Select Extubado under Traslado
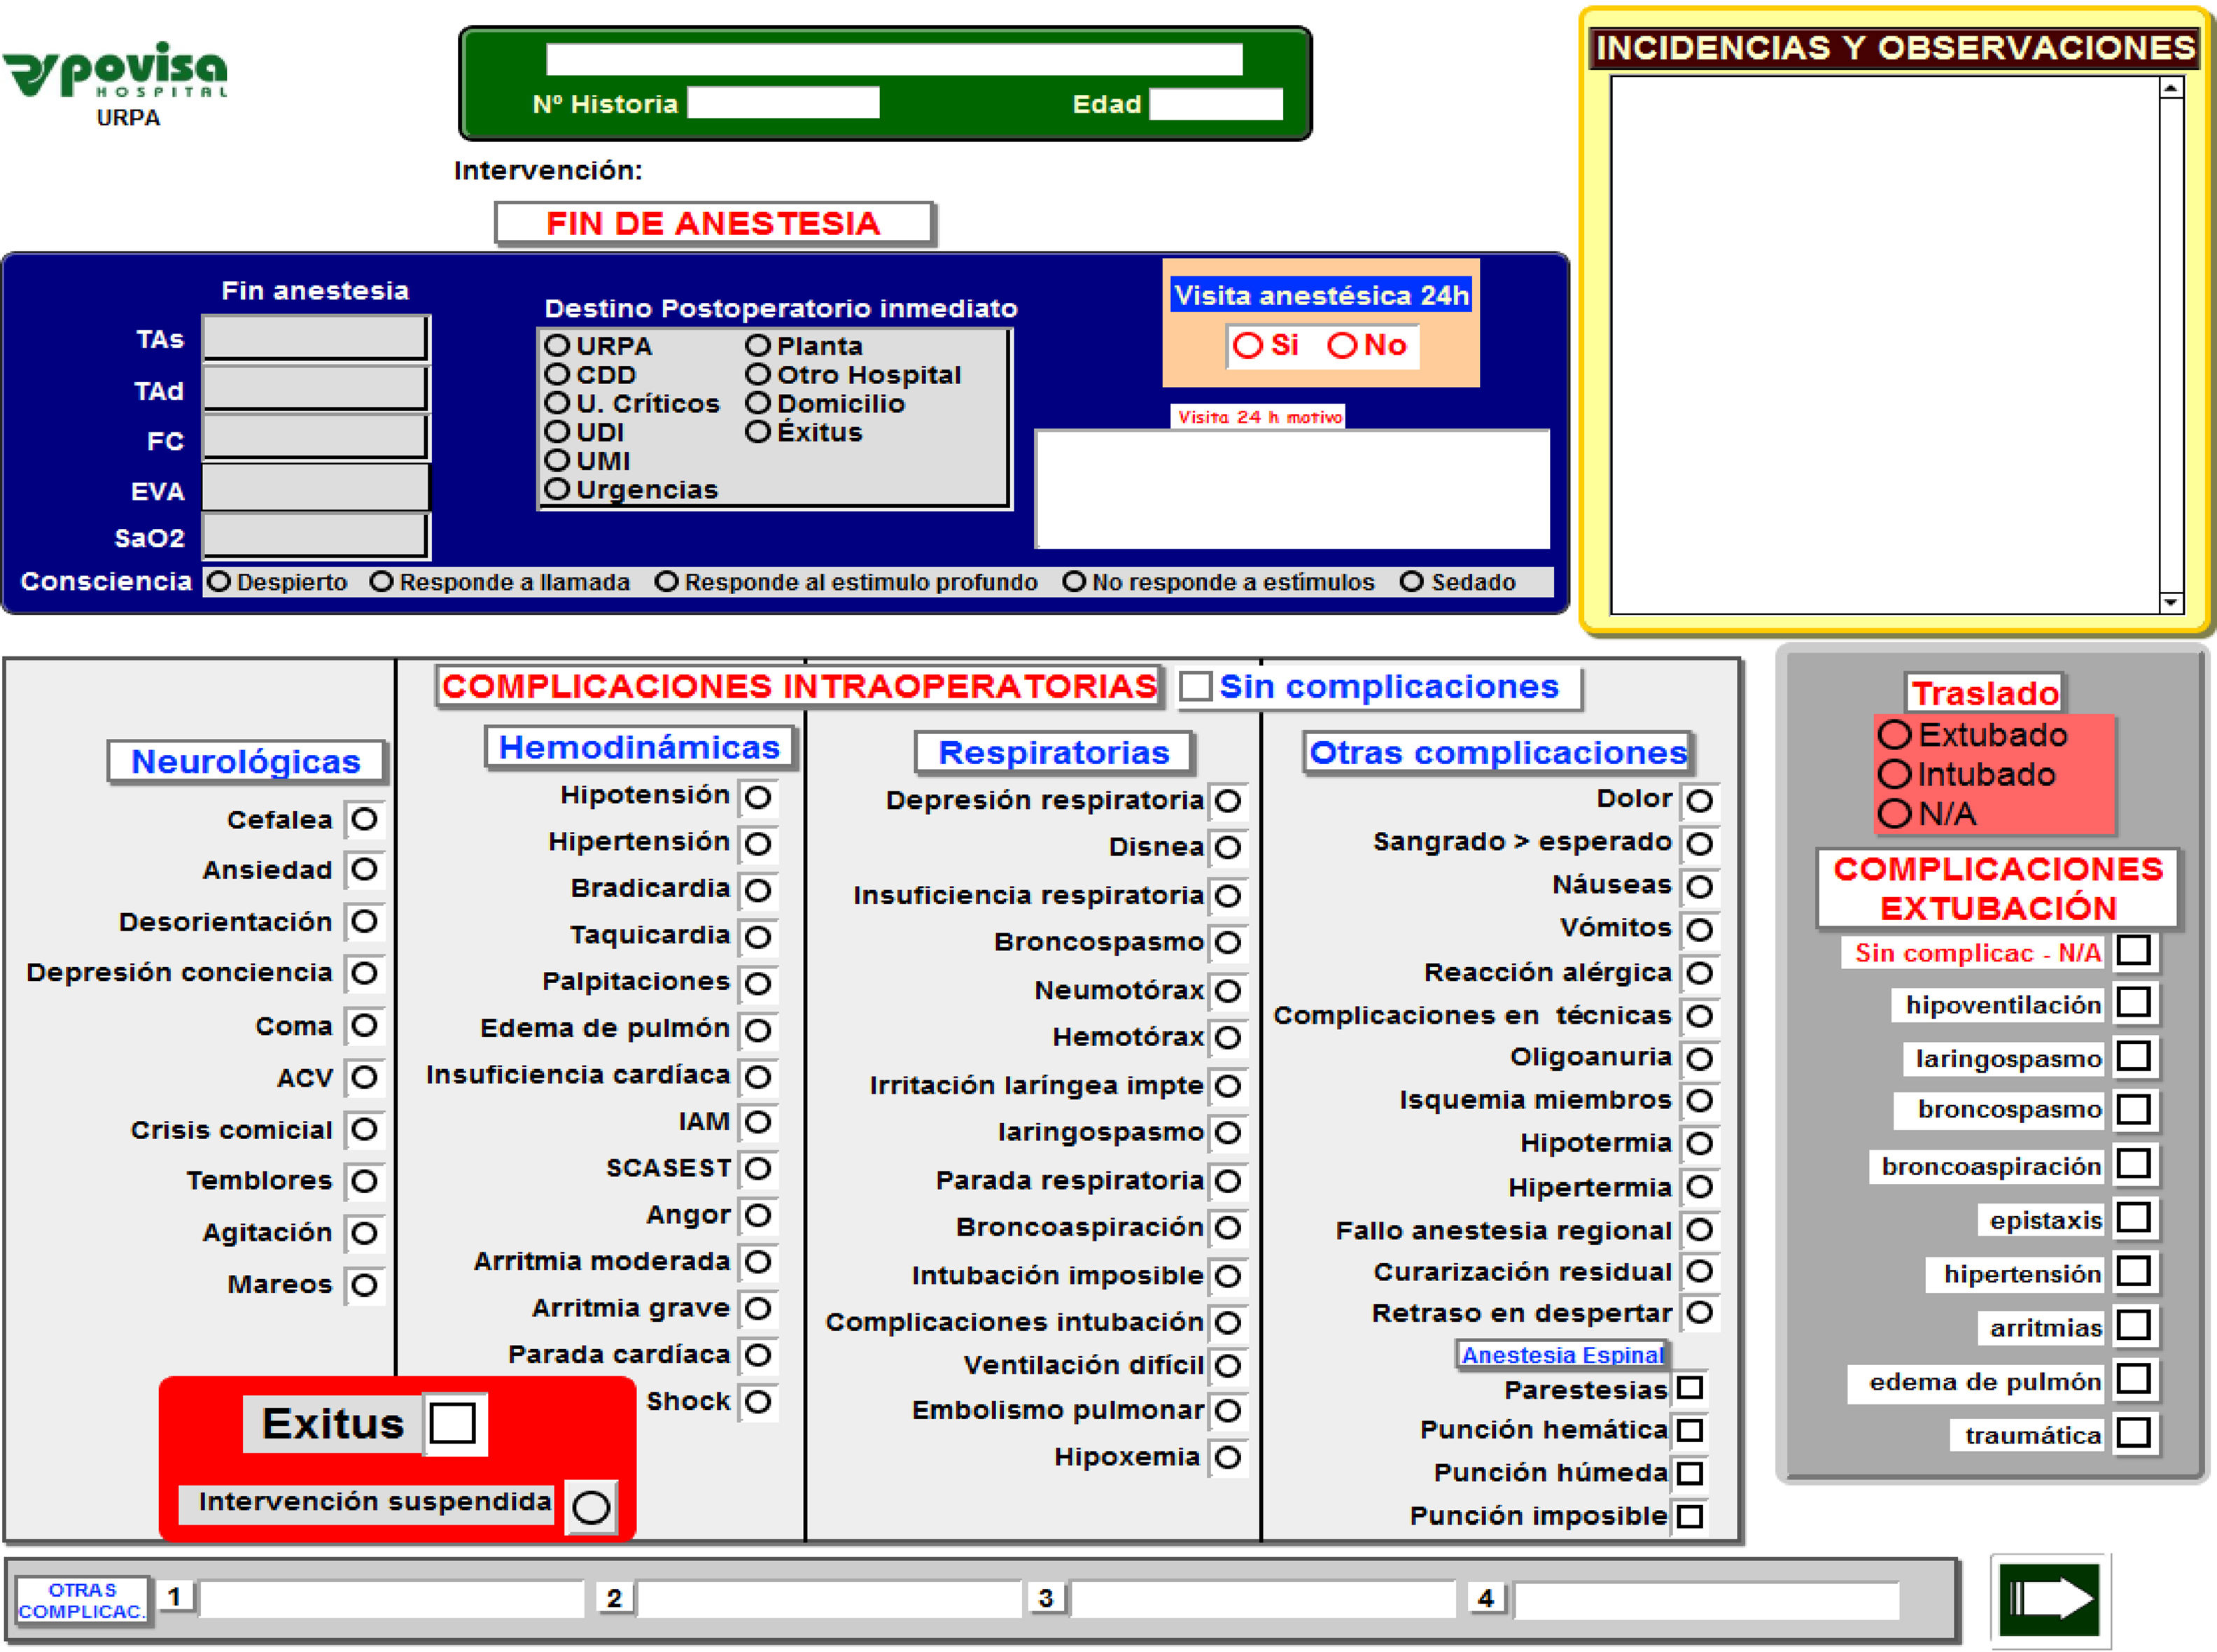 (1894, 735)
